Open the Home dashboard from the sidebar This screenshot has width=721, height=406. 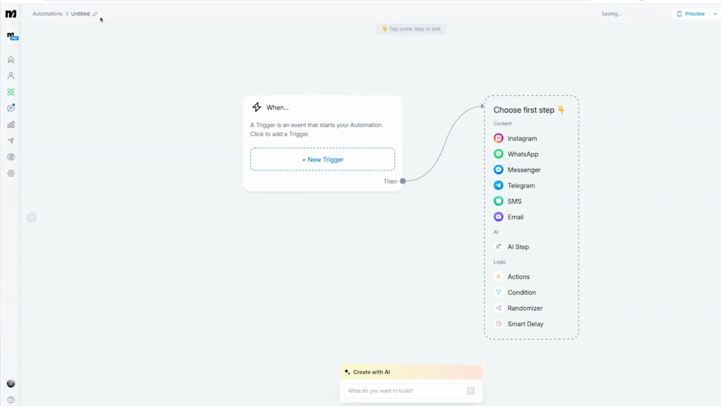click(x=11, y=59)
